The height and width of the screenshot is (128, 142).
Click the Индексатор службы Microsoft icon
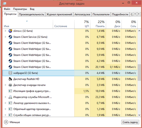[x=10, y=97]
